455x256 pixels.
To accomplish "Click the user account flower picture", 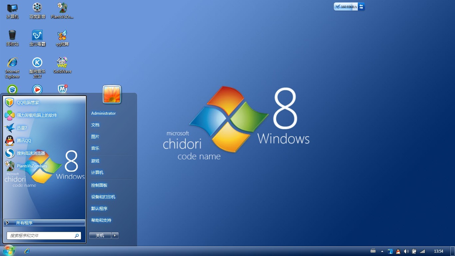I will click(x=112, y=95).
